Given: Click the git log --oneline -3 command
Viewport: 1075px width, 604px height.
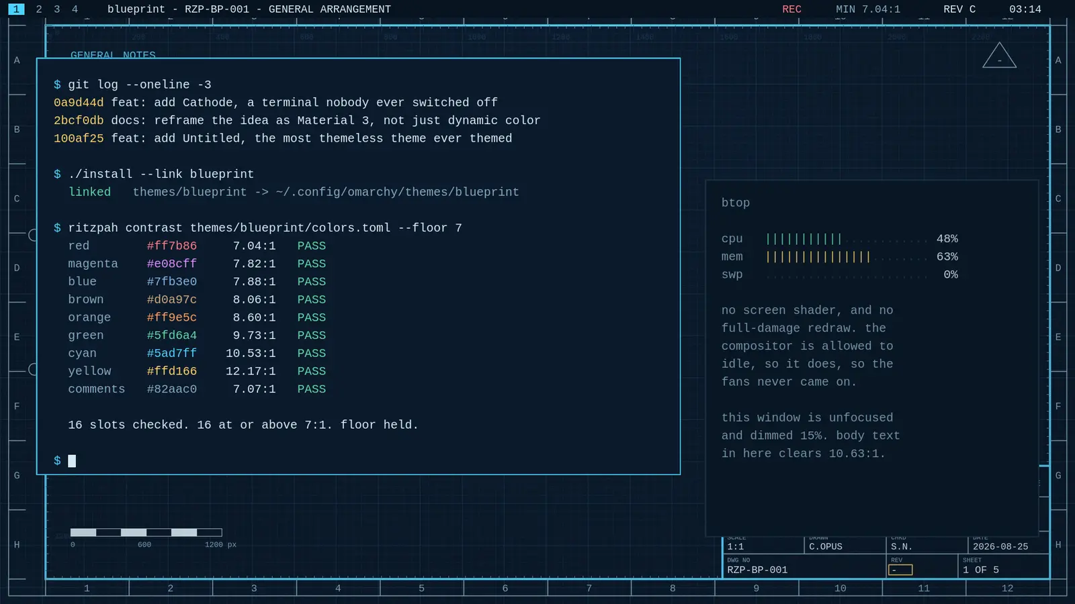Looking at the screenshot, I should click(140, 85).
